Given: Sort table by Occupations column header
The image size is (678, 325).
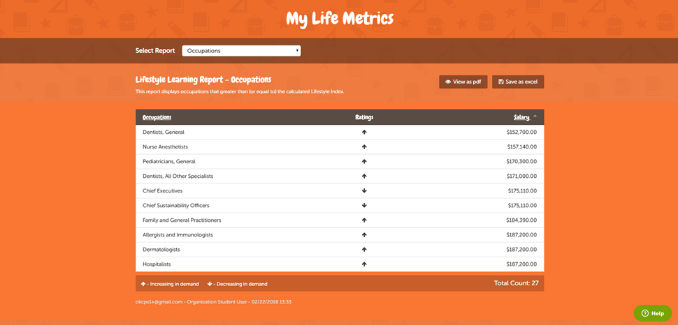Looking at the screenshot, I should pos(157,117).
